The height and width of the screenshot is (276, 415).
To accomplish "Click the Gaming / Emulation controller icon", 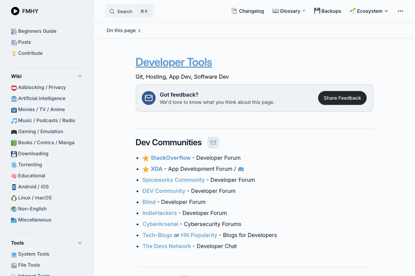I will click(14, 132).
